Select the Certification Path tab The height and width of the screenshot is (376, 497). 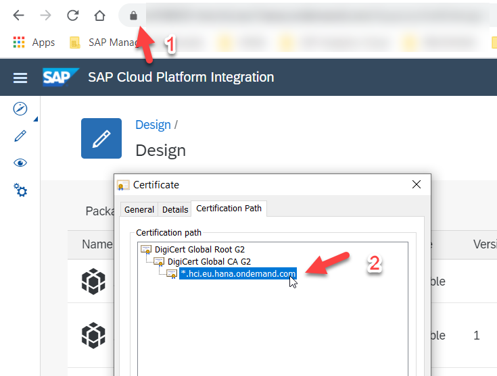click(x=229, y=209)
